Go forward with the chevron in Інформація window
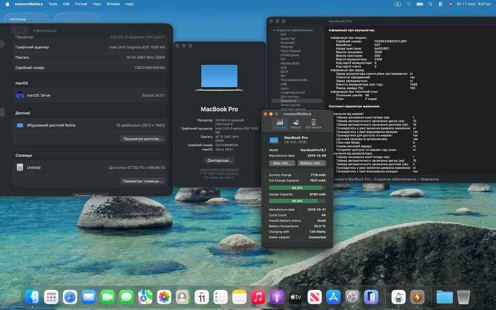Screen dimensions: 496x310 (24, 30)
